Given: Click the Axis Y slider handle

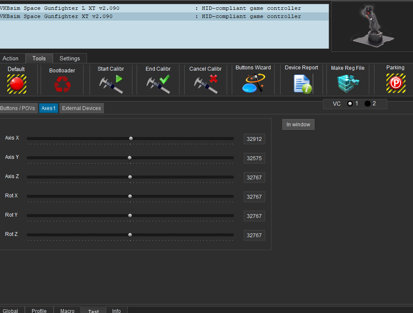Looking at the screenshot, I should (129, 158).
